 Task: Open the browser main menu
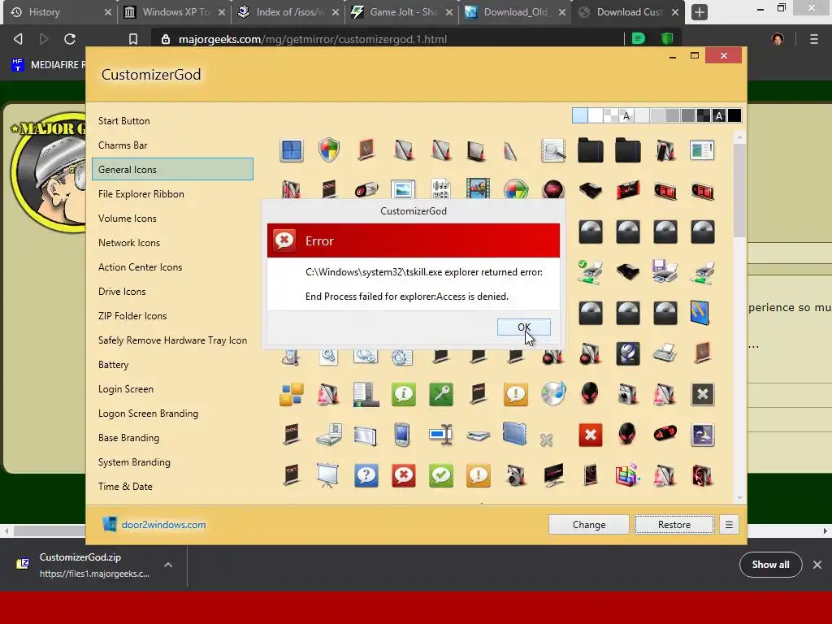point(814,39)
